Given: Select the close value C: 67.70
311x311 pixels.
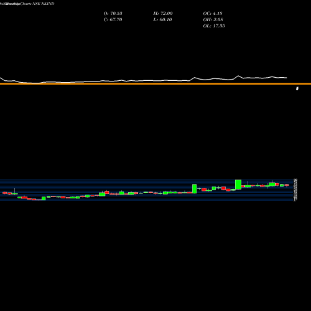Looking at the screenshot, I should tap(113, 20).
